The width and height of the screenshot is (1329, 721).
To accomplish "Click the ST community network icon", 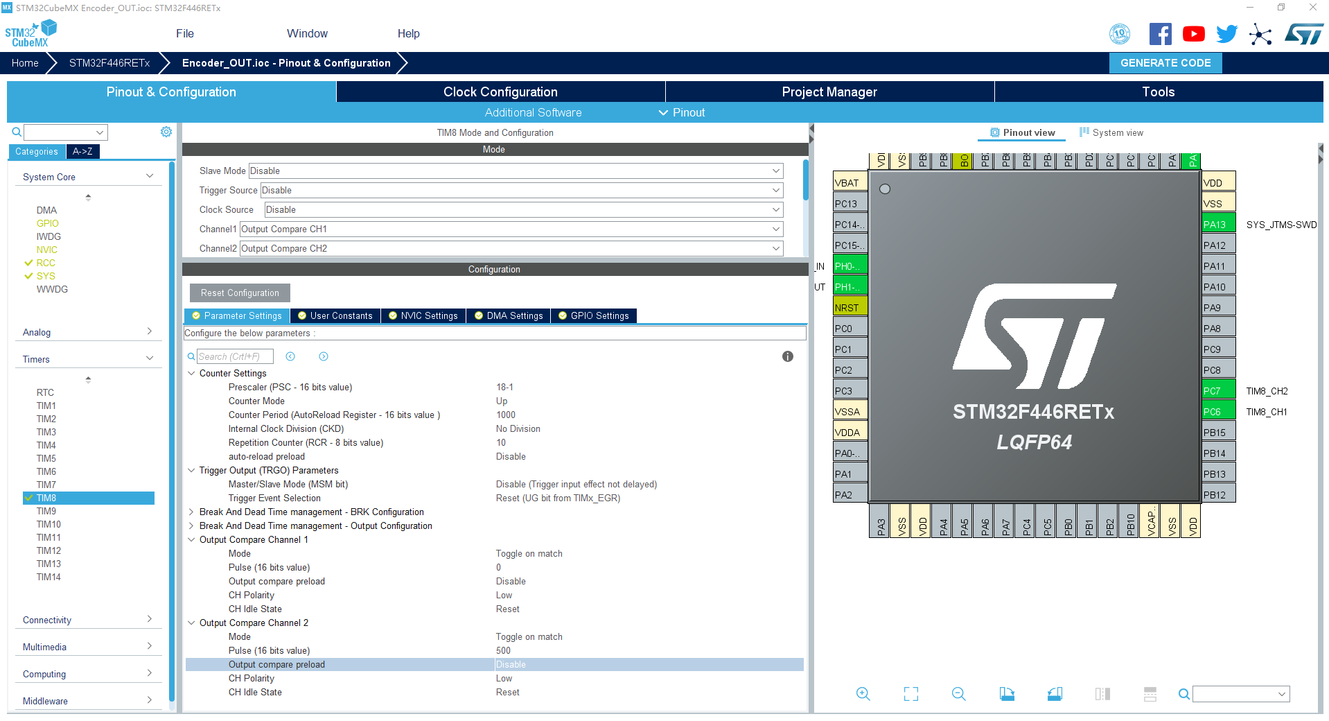I will 1260,34.
